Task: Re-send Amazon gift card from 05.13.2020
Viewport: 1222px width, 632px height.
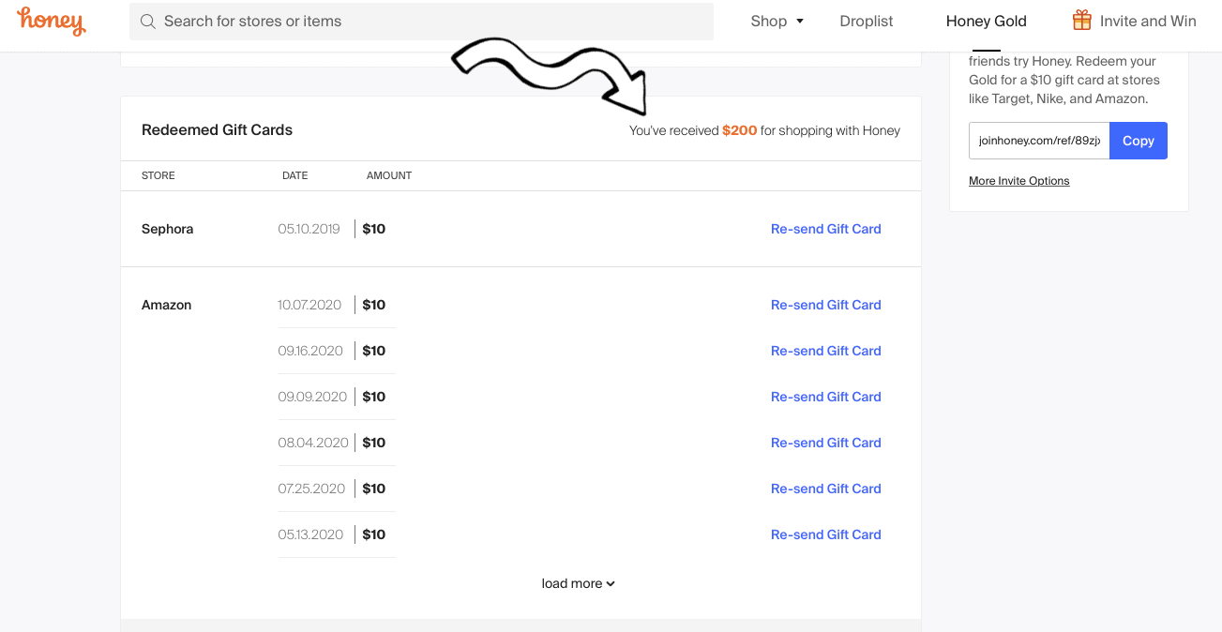Action: click(825, 534)
